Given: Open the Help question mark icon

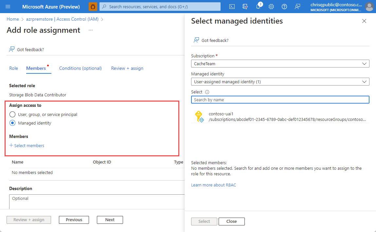Looking at the screenshot, I should (x=284, y=7).
